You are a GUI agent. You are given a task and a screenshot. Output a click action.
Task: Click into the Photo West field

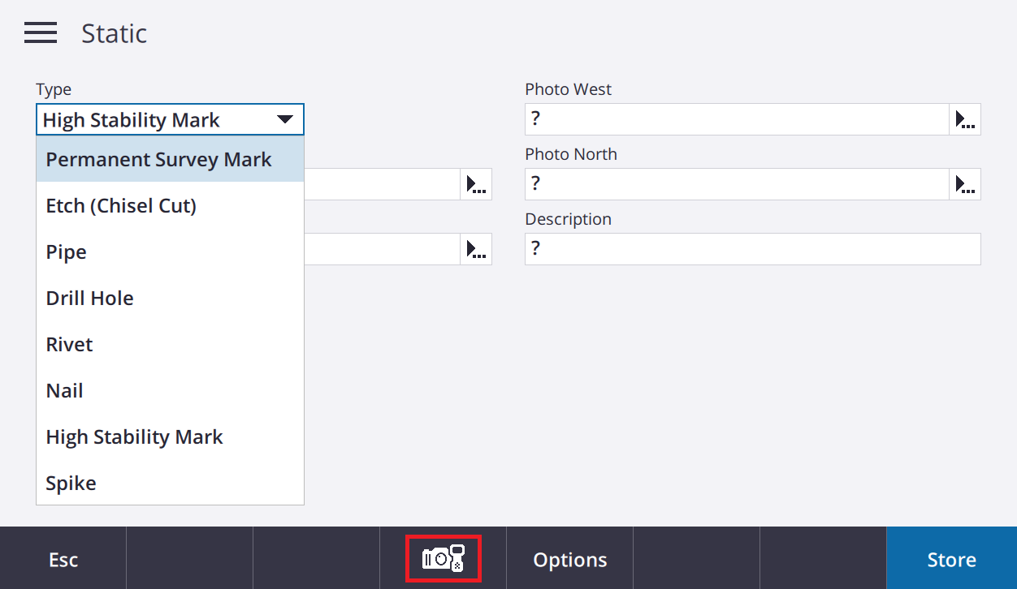pos(738,119)
